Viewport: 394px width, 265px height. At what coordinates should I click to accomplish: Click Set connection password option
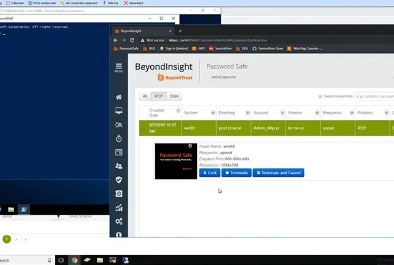point(79,3)
